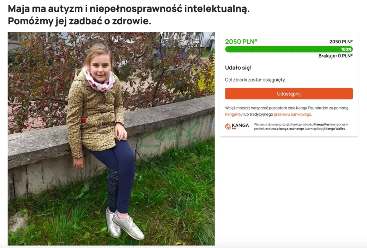Click the Pomóżmy jej zadbać o zdrowie line
This screenshot has height=248, width=367.
tap(80, 21)
